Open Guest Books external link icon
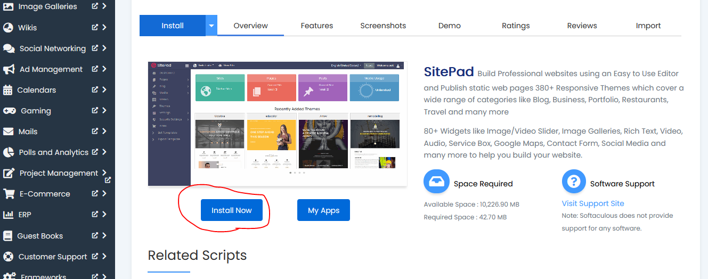 pyautogui.click(x=95, y=235)
